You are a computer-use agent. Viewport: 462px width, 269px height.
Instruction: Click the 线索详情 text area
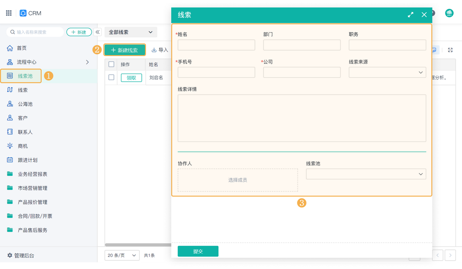(x=302, y=118)
